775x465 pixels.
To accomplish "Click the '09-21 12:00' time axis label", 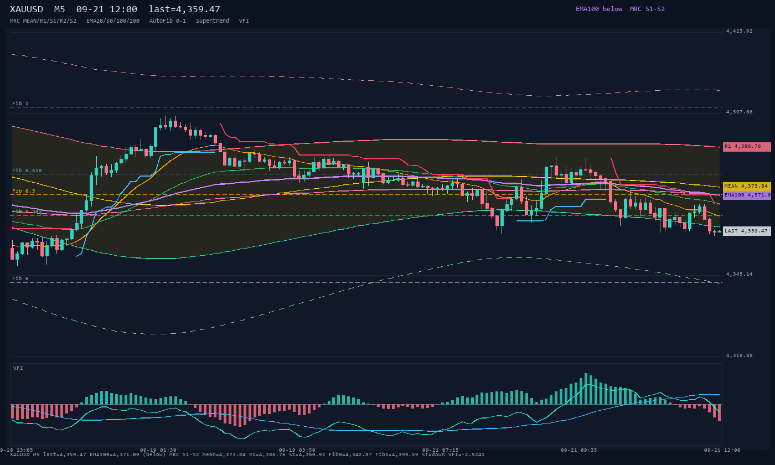I will pos(722,450).
